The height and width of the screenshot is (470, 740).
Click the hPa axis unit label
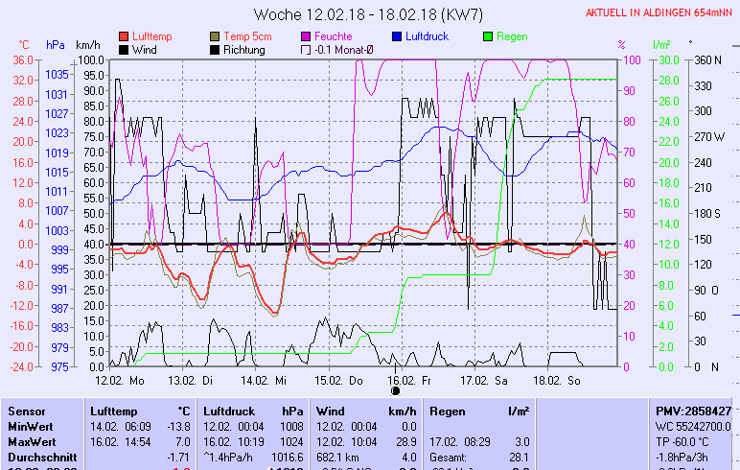[56, 45]
